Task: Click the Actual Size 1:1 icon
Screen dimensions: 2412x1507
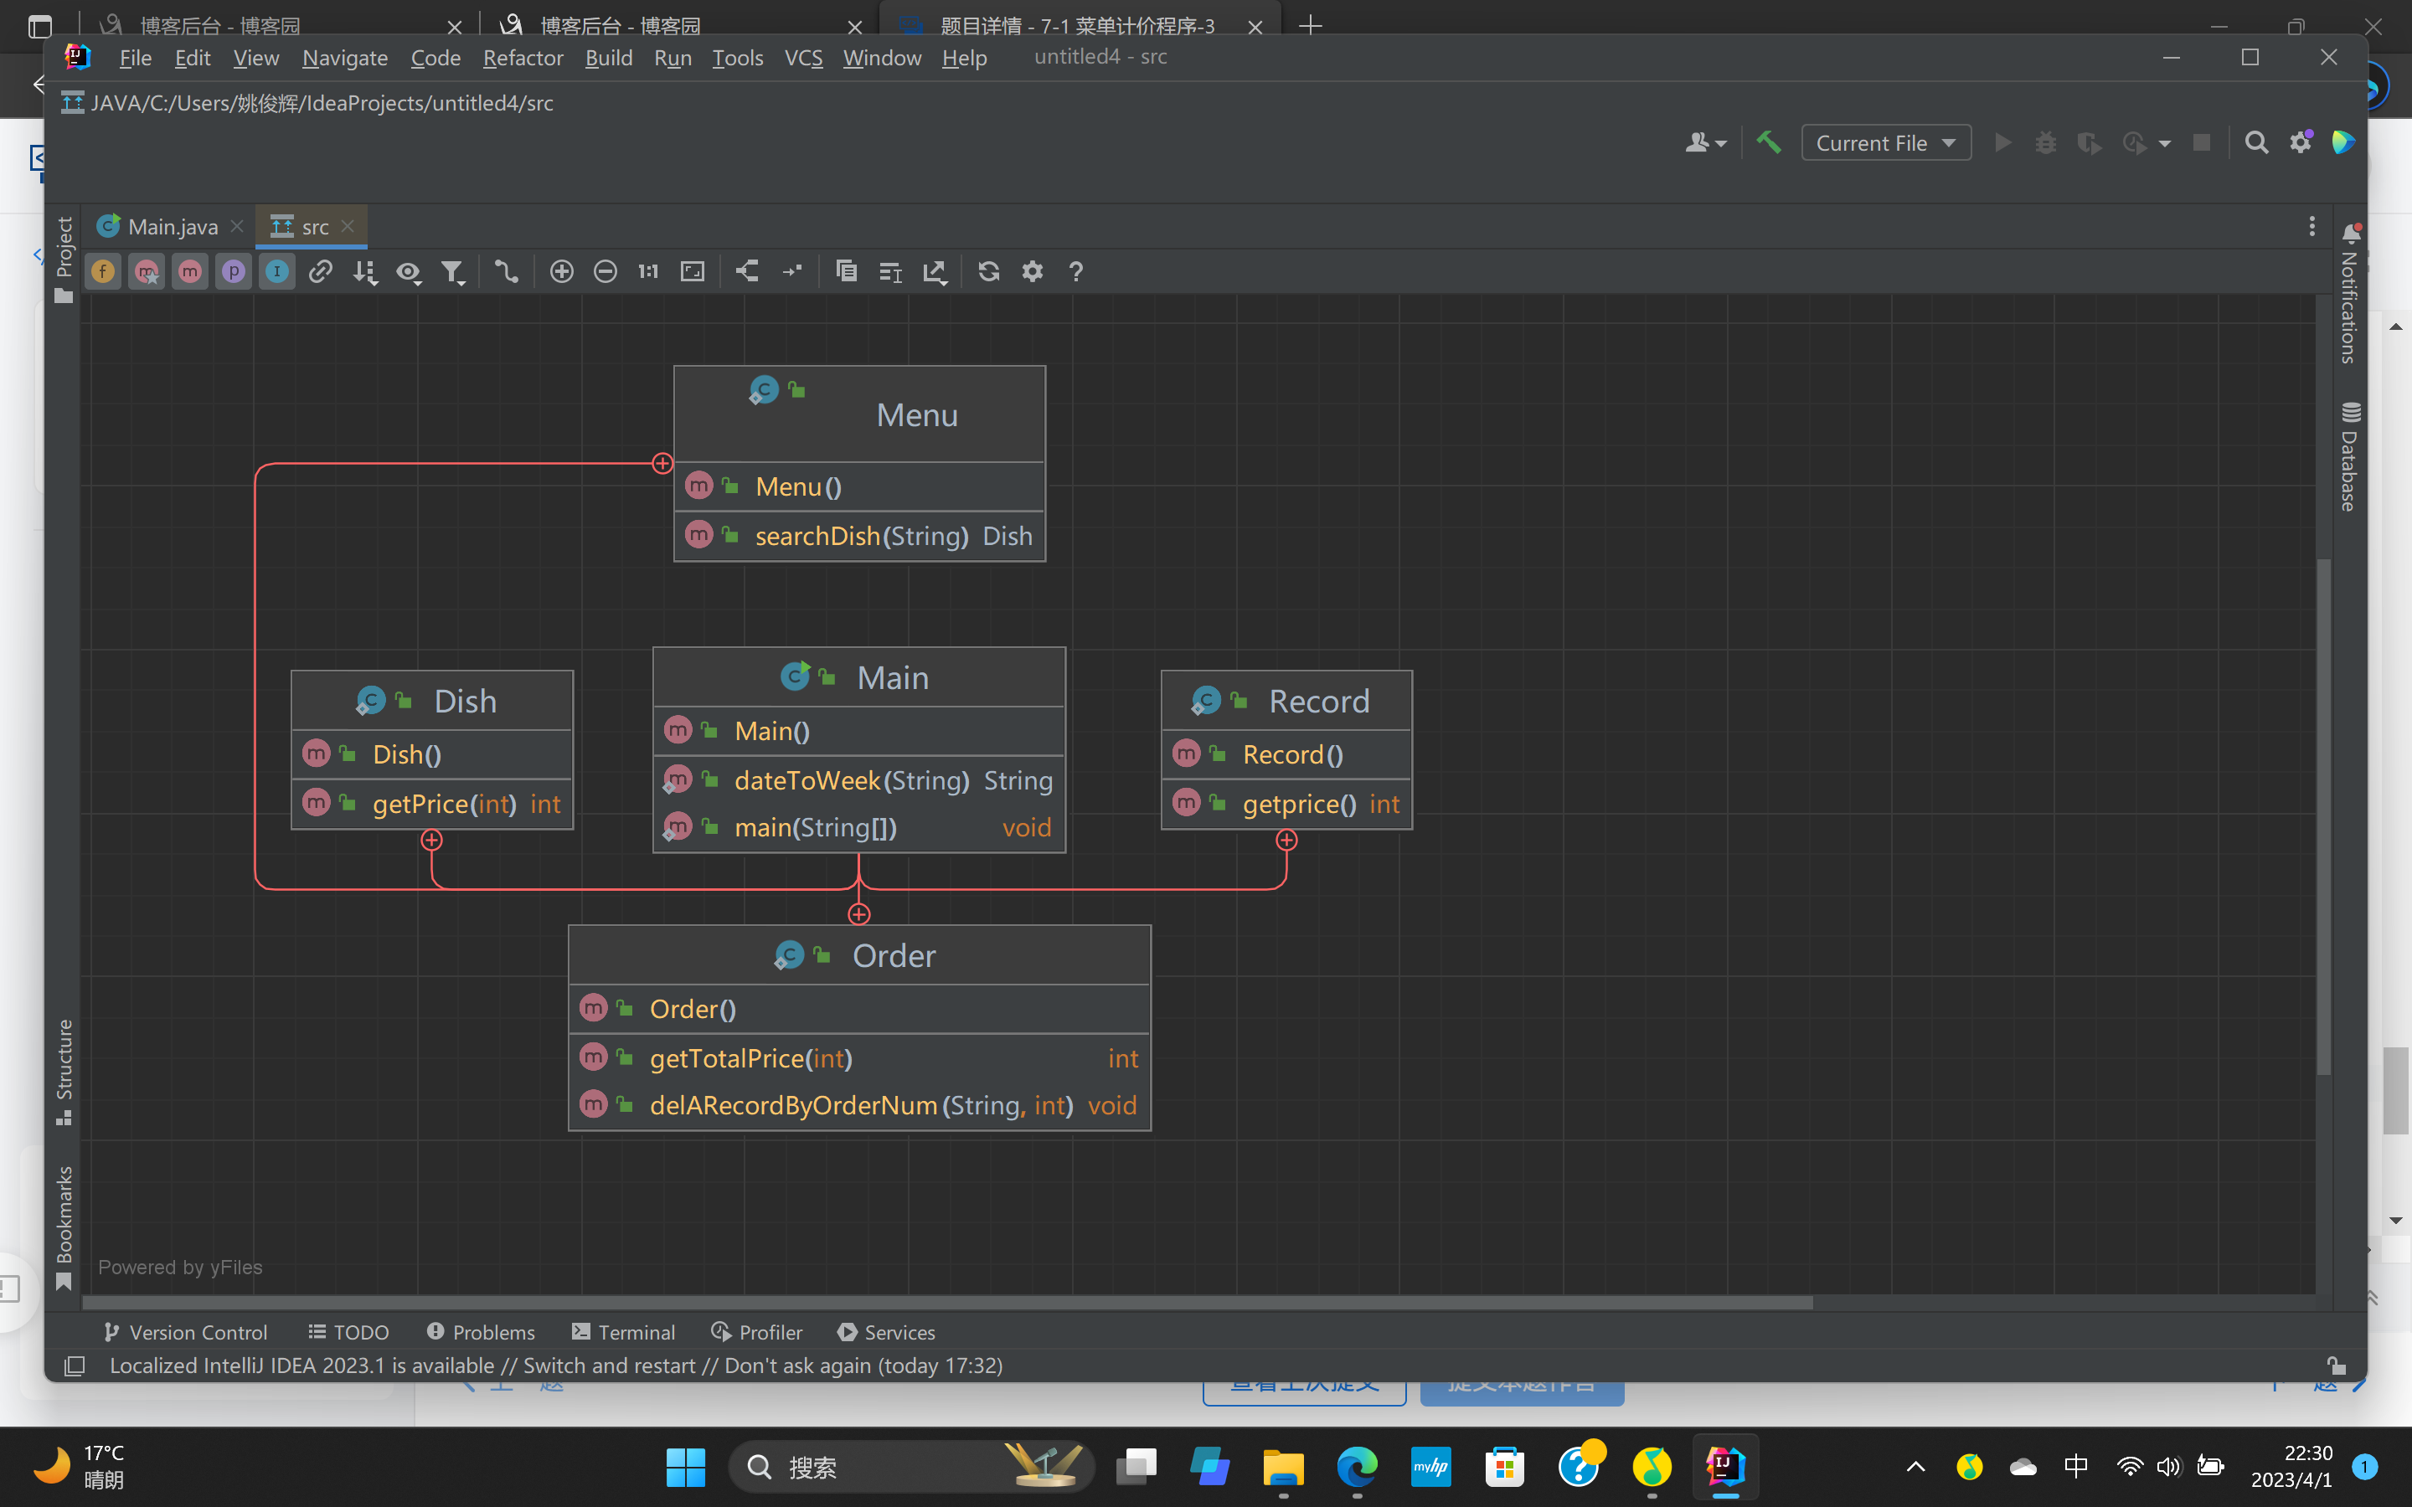Action: point(648,271)
